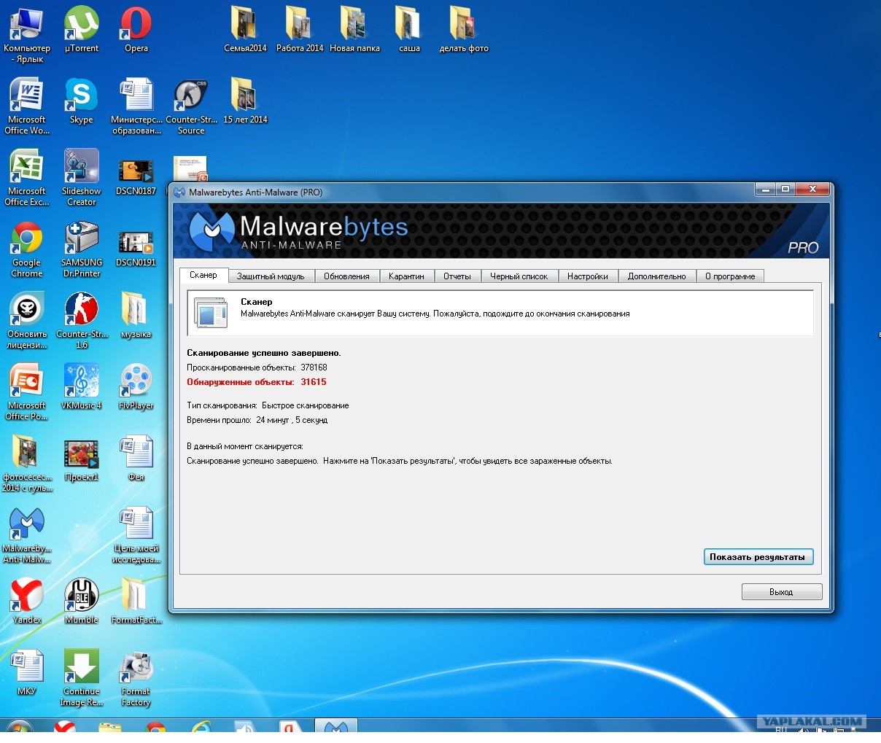Open VKMusic 4 shortcut

pyautogui.click(x=81, y=386)
